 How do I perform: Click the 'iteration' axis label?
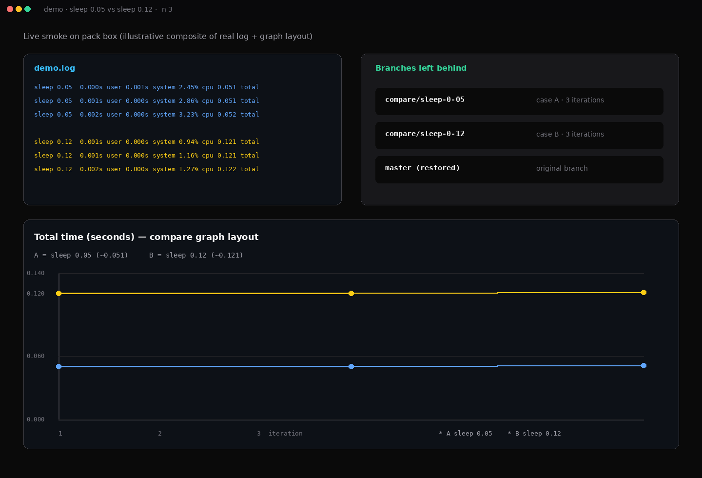(286, 434)
